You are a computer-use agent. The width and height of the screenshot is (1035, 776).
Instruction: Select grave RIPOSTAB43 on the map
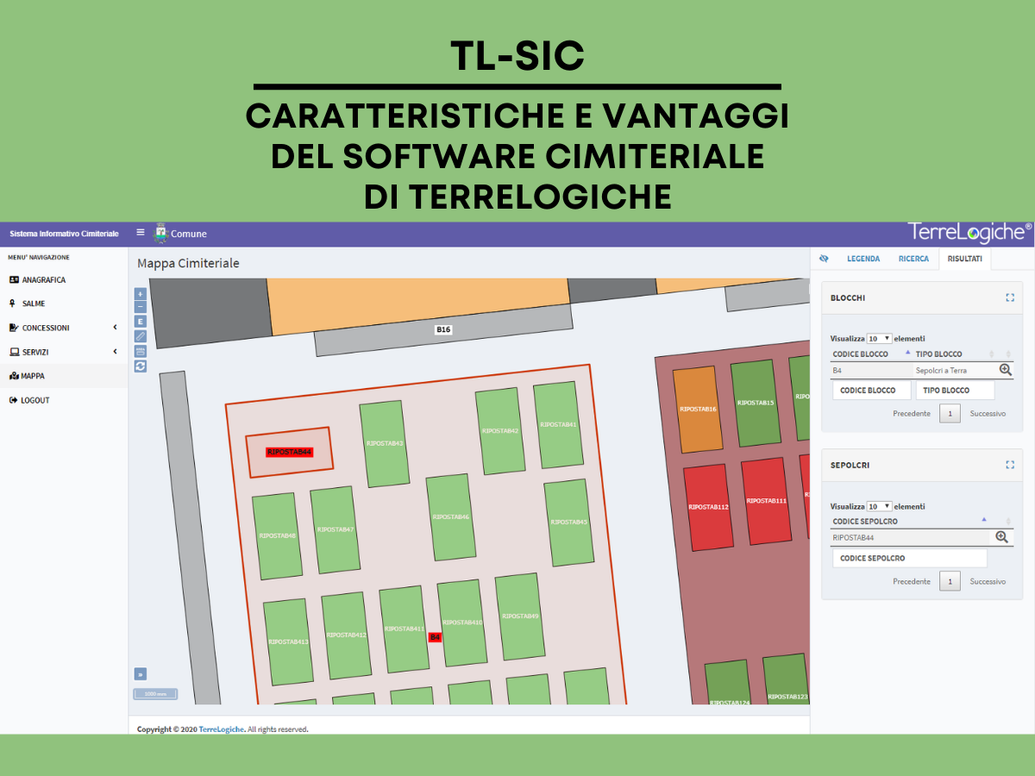point(385,443)
